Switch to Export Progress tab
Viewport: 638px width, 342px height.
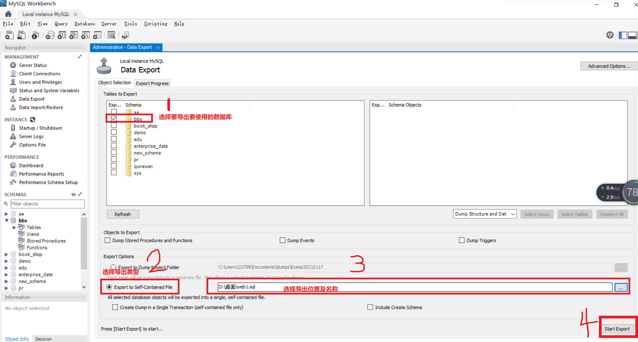tap(152, 83)
